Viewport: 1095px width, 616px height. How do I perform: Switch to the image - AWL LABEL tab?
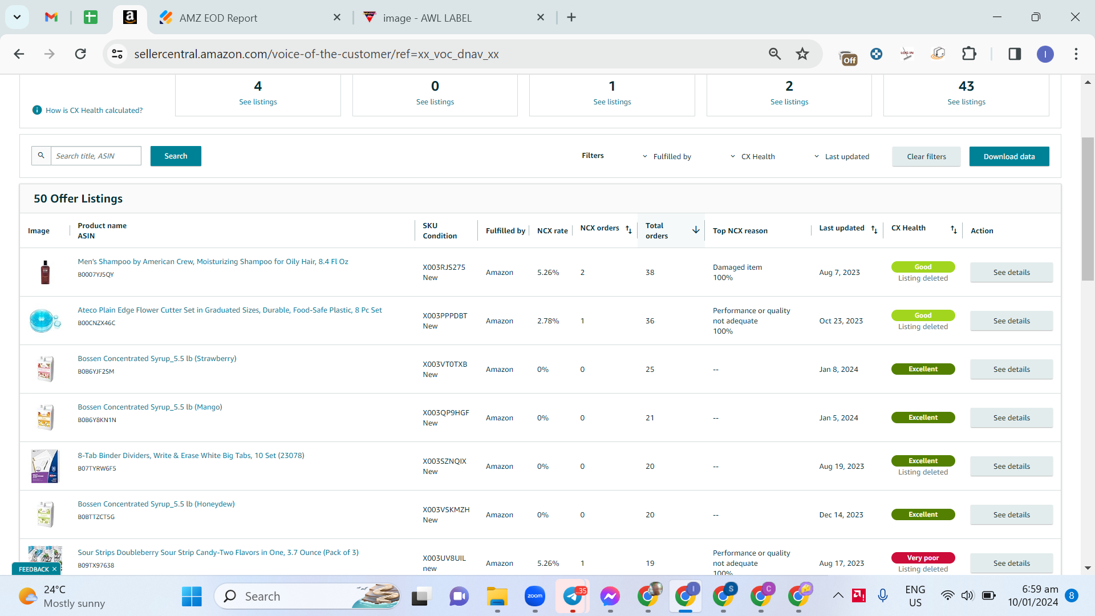click(x=455, y=18)
